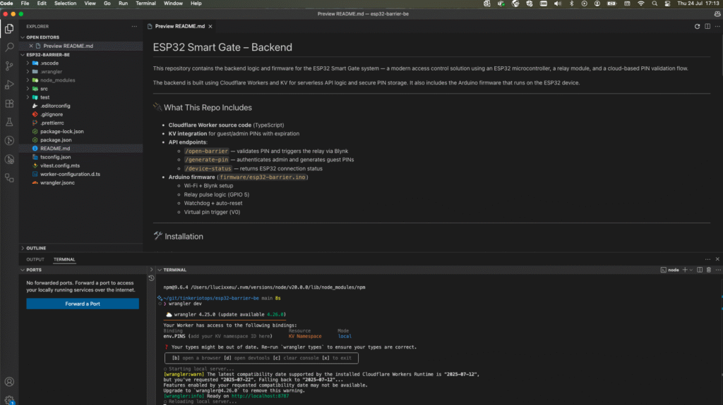The image size is (723, 405).
Task: Close Preview README.md in Open Editors
Action: tap(31, 46)
